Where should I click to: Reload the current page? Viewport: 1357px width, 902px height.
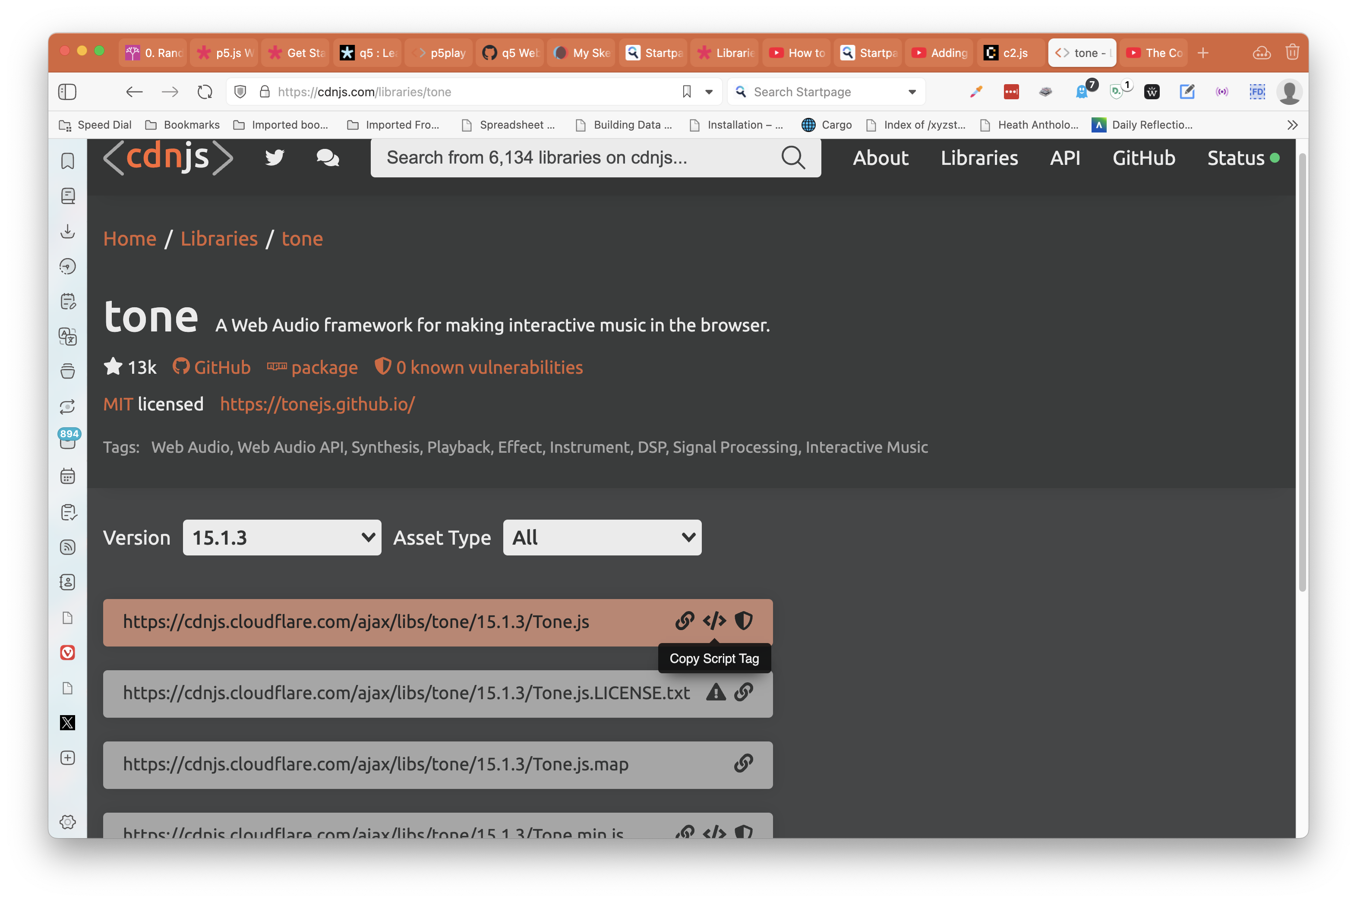click(205, 91)
